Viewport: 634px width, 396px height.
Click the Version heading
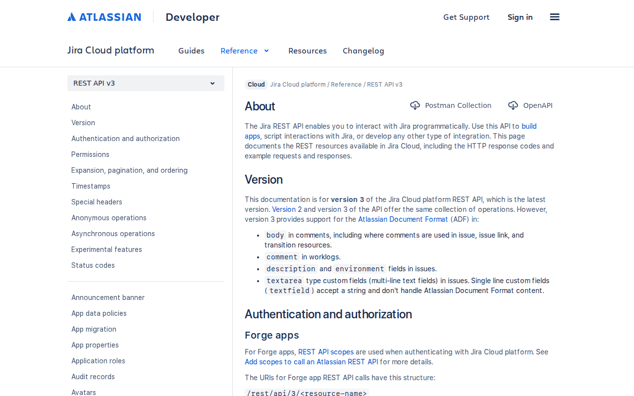(x=264, y=179)
